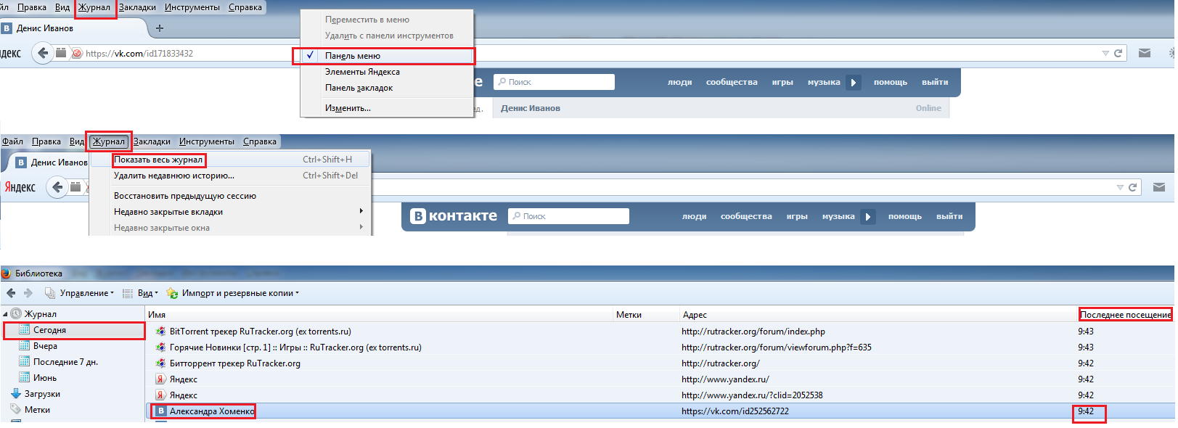Image resolution: width=1178 pixels, height=428 pixels.
Task: Open Инструменты menu in window with open Журнал menu
Action: click(207, 141)
